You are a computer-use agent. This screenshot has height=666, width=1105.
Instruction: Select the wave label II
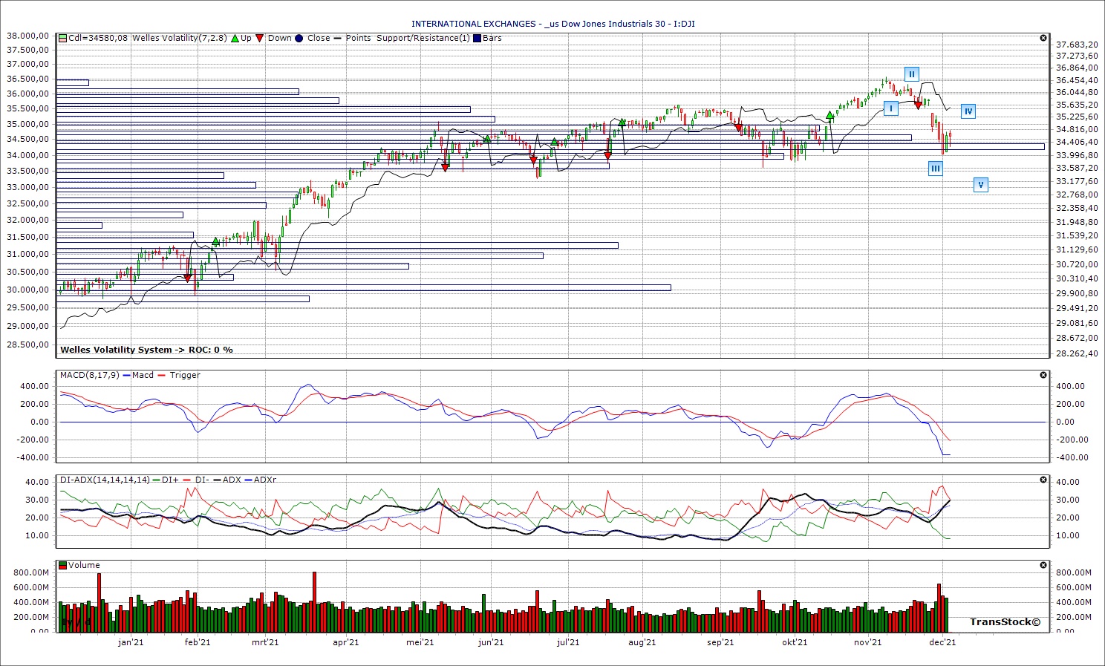pos(912,74)
